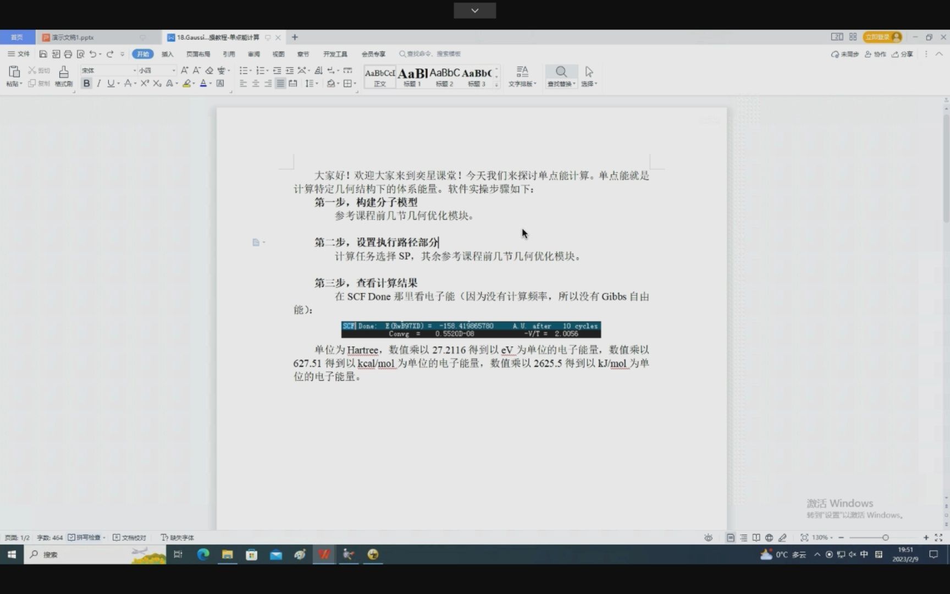Open the font color dropdown arrow
This screenshot has width=950, height=594.
coord(209,83)
